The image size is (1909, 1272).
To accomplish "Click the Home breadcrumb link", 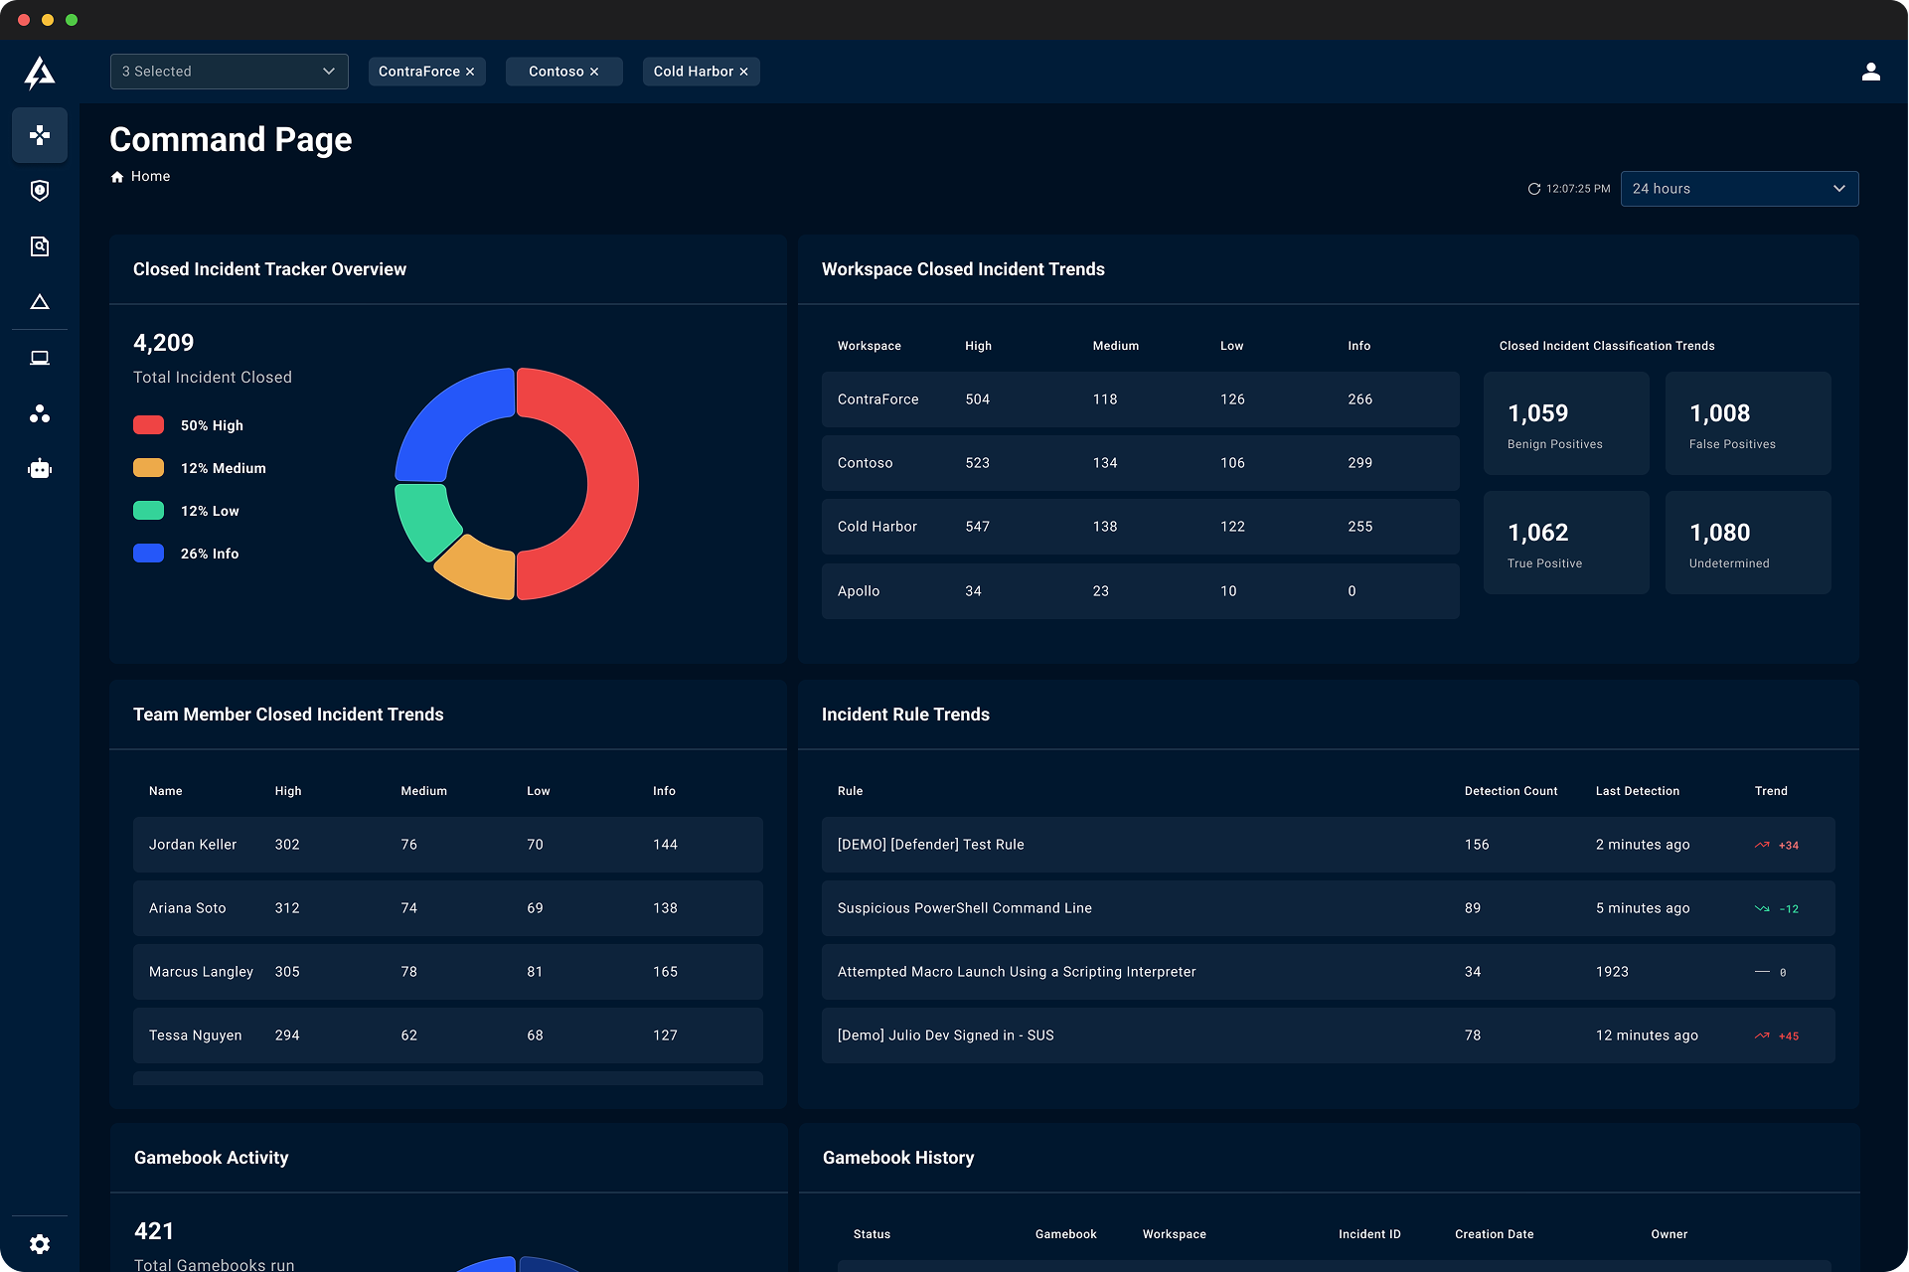I will tap(150, 176).
